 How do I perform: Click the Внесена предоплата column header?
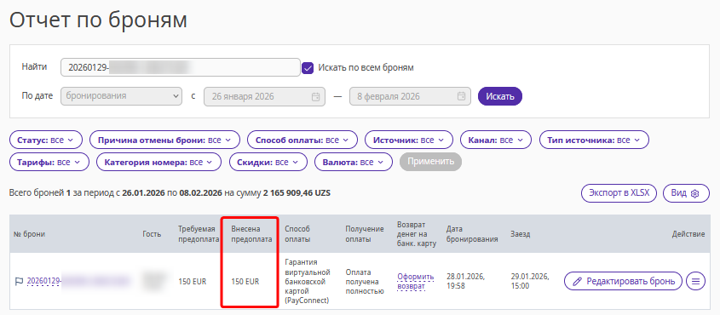[x=251, y=234]
